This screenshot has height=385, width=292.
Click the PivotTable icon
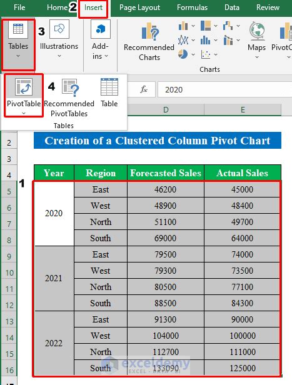tap(24, 87)
